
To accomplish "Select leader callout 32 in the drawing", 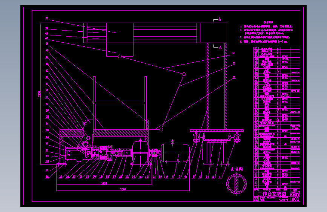I will pyautogui.click(x=47, y=137).
